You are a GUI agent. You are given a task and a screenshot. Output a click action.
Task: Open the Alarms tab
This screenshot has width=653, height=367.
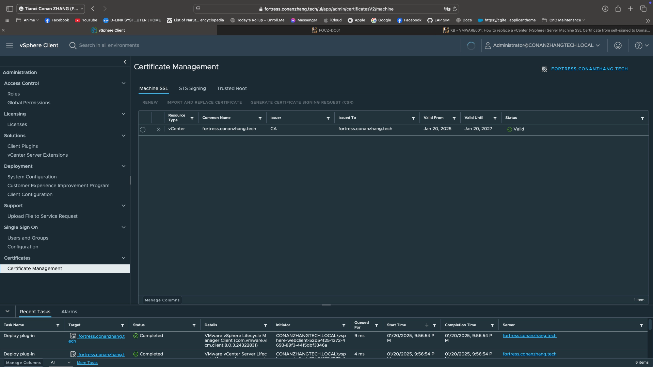pyautogui.click(x=69, y=312)
